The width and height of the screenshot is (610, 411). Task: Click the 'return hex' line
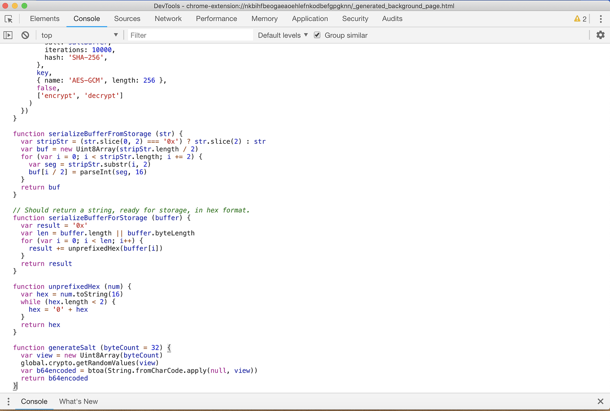pyautogui.click(x=41, y=325)
